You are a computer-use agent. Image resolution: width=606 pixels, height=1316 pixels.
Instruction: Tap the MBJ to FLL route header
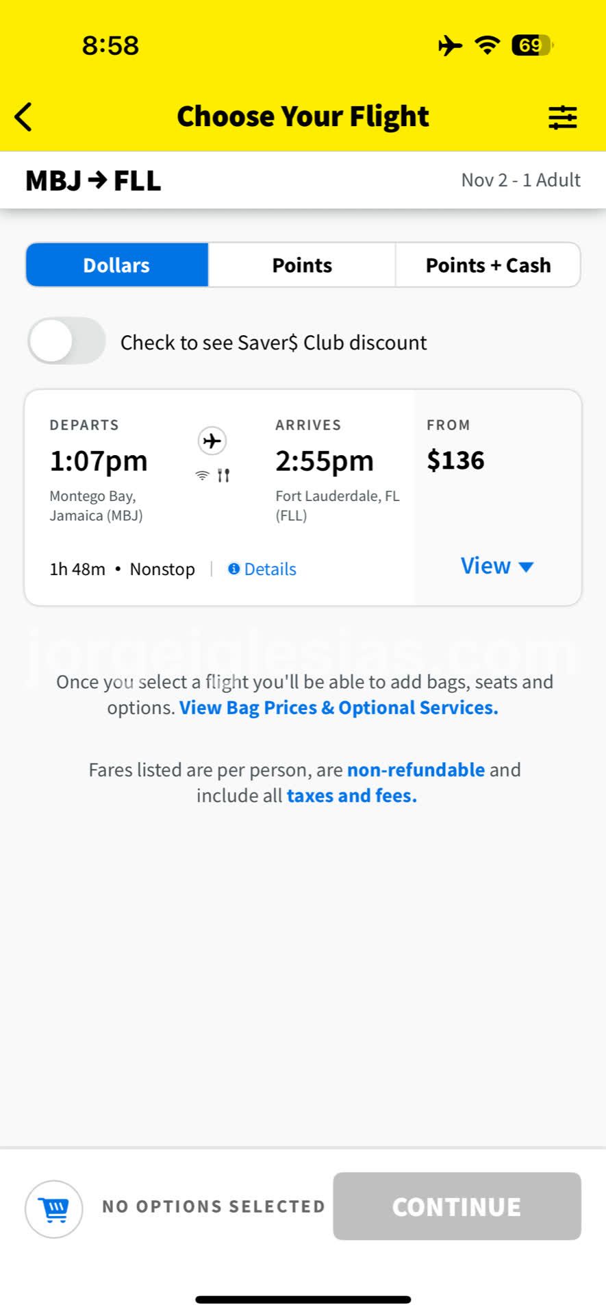click(x=93, y=181)
